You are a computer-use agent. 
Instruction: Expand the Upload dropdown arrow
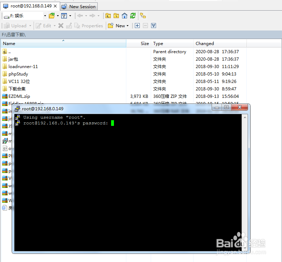30,26
